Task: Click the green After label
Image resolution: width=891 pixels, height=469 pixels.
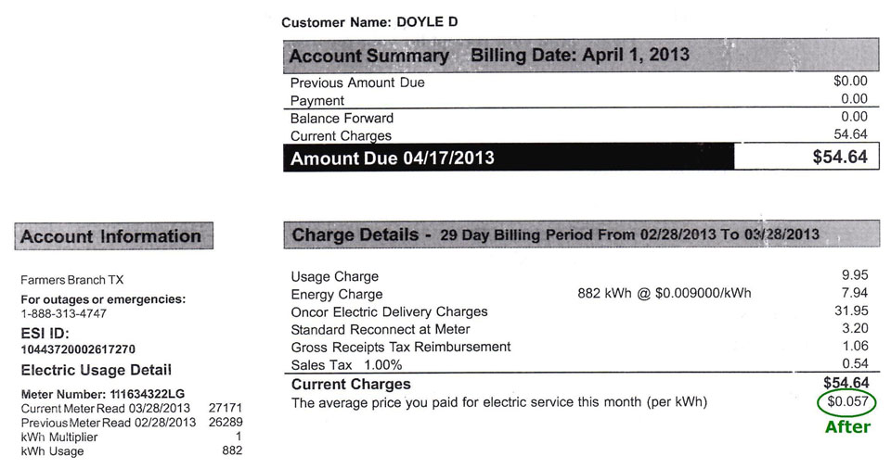Action: pos(847,427)
